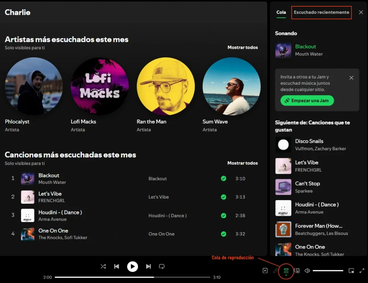The width and height of the screenshot is (368, 283).
Task: Open FRENCHGRL artist in top songs row
Action: (x=52, y=200)
